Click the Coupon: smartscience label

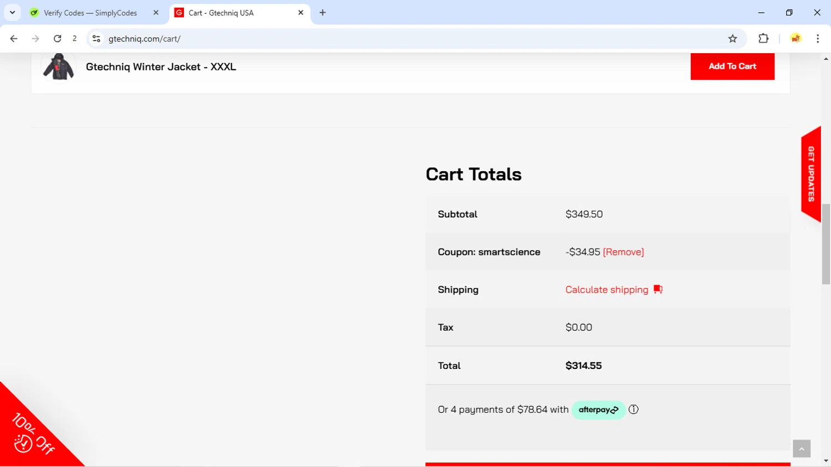[x=489, y=252]
